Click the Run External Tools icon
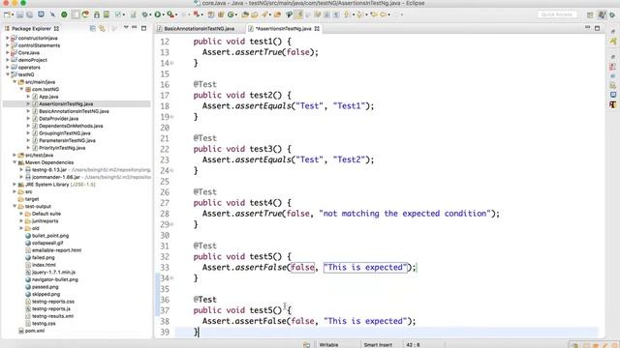This screenshot has width=620, height=348. pyautogui.click(x=170, y=14)
